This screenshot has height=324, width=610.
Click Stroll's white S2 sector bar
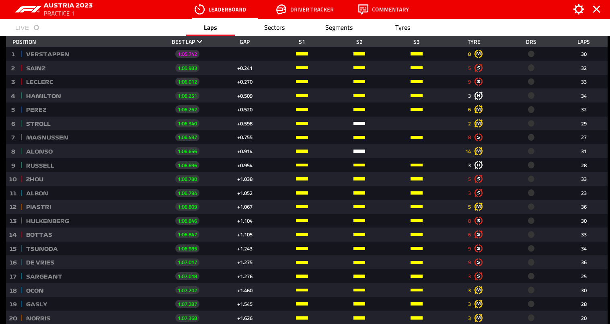[359, 123]
